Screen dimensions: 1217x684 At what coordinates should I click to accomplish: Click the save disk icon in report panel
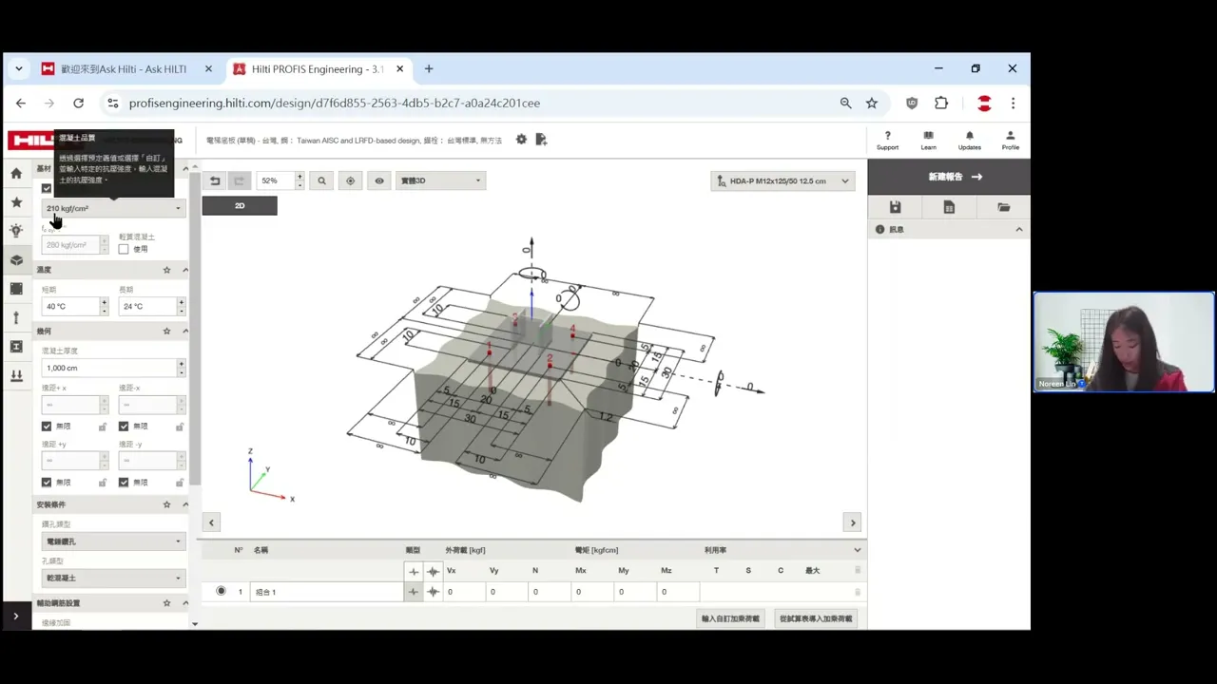[895, 207]
